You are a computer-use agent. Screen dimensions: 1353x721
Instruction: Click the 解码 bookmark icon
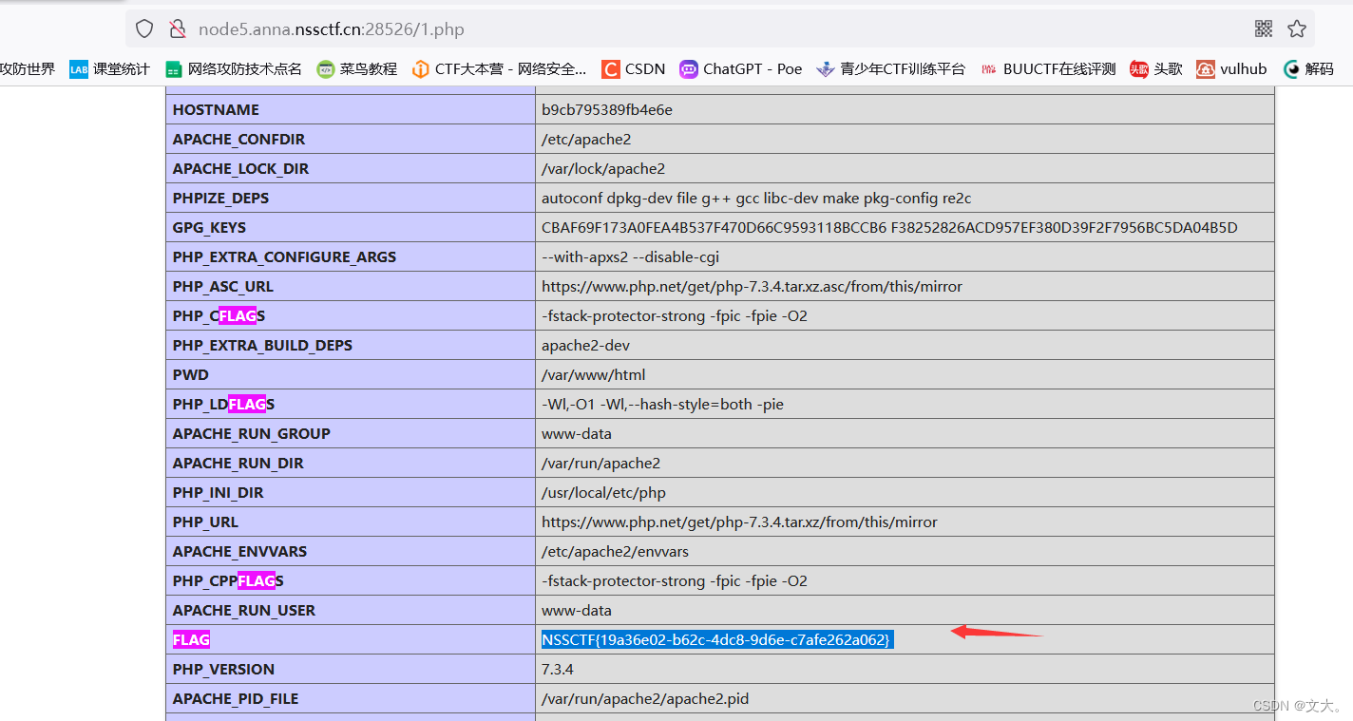(1292, 68)
